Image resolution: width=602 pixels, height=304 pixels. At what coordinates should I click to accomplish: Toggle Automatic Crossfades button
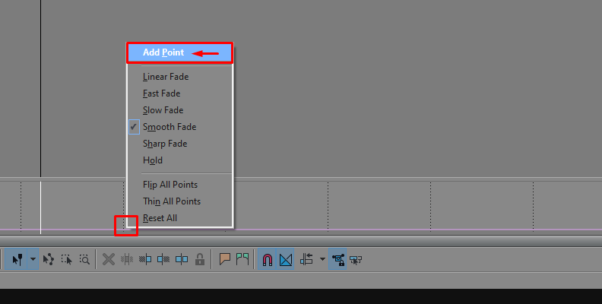pos(285,259)
